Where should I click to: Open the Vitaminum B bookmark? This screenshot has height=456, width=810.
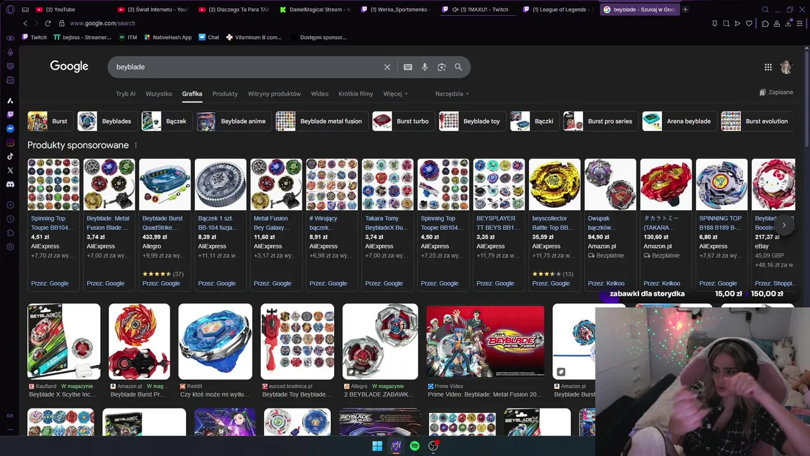[x=254, y=37]
